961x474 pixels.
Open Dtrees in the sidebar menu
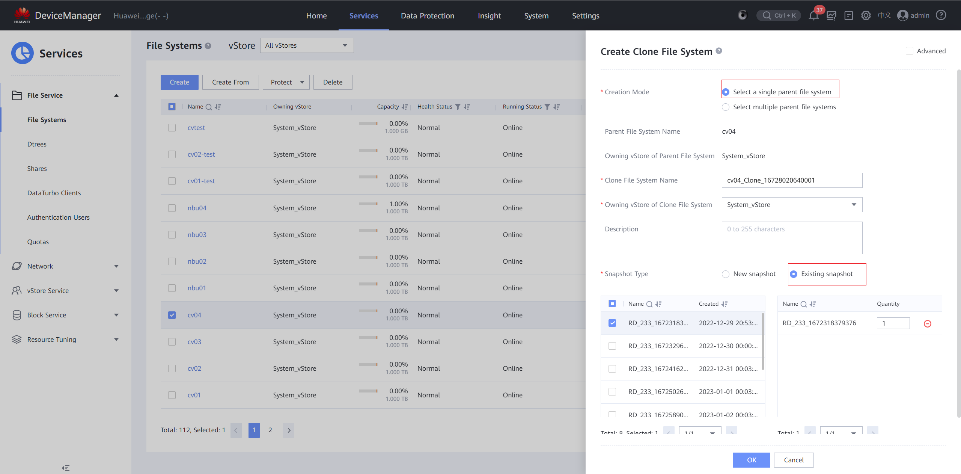37,144
